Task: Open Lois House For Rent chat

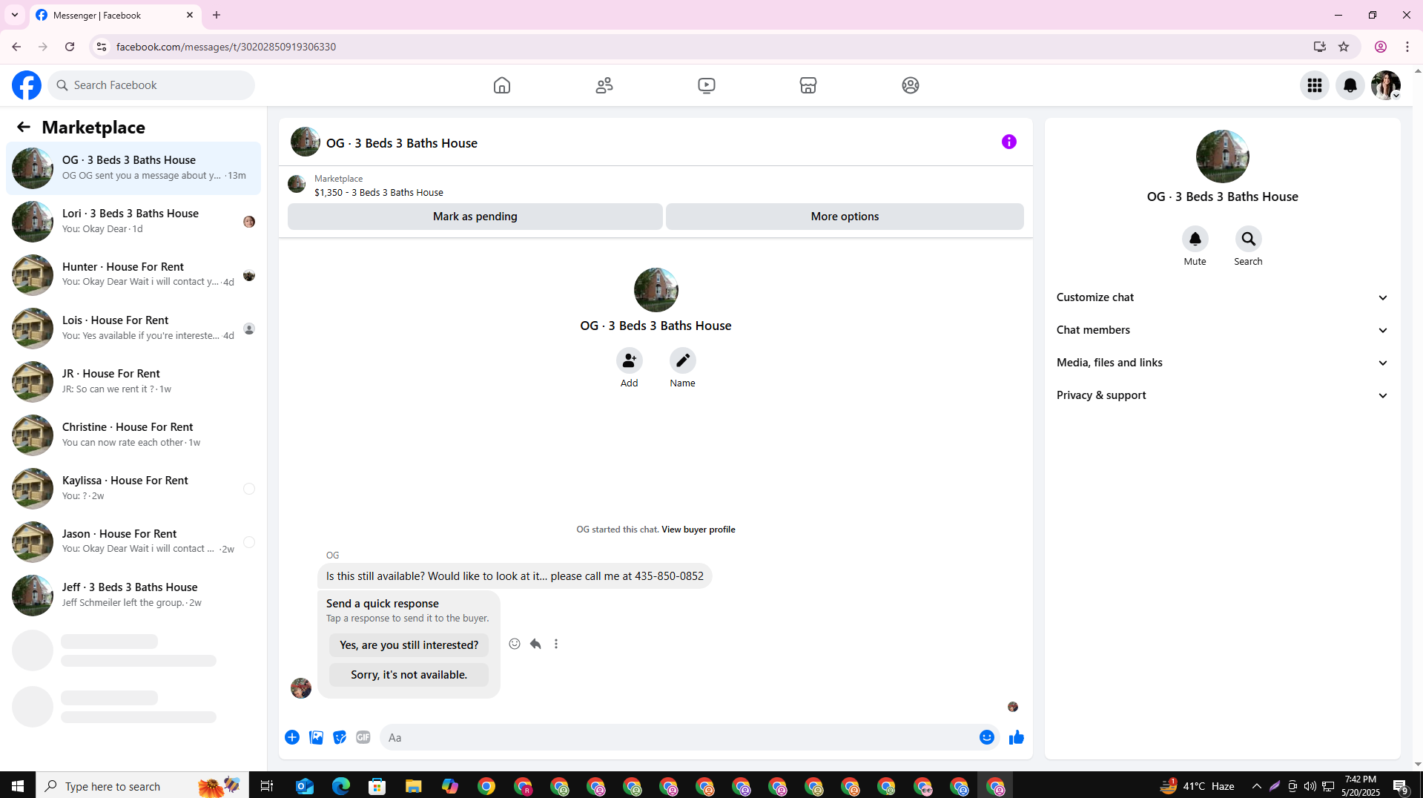Action: [133, 329]
